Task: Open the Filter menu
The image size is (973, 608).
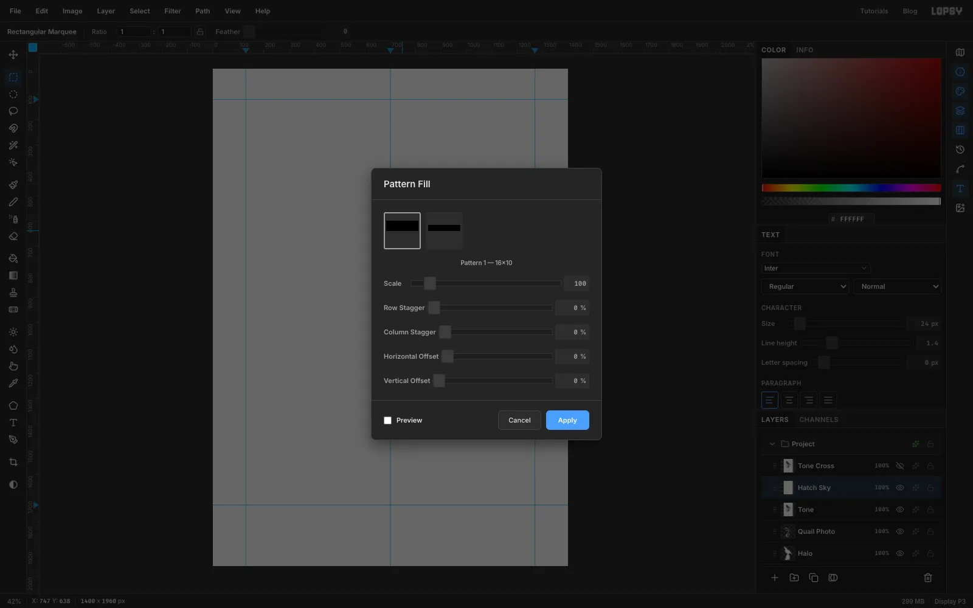Action: point(173,11)
